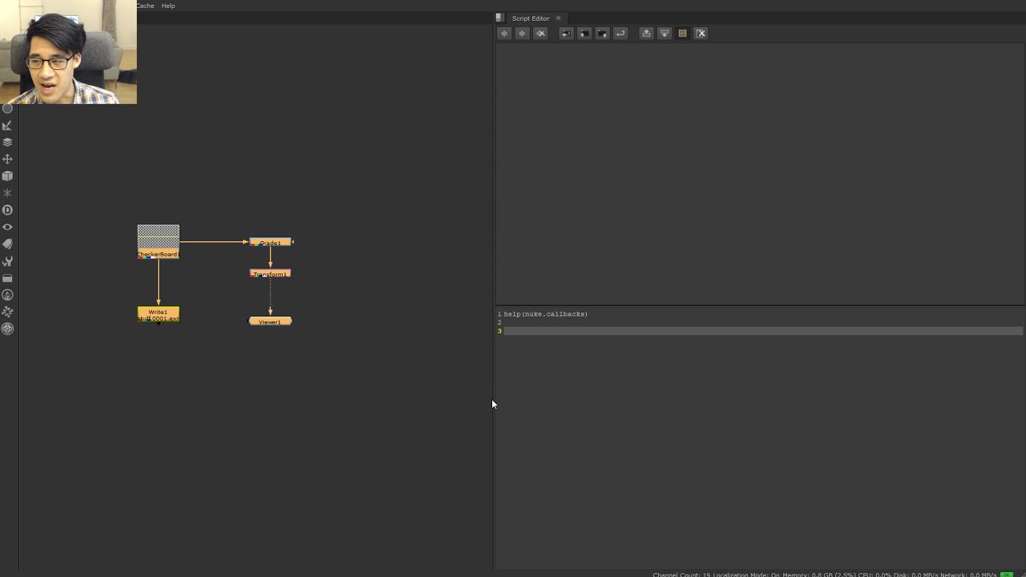1026x577 pixels.
Task: Open the MetaData tag nodes menu
Action: click(x=7, y=244)
